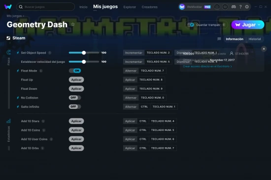271x180 pixels.
Task: Expand the Jugar button dropdown arrow
Action: [x=259, y=25]
